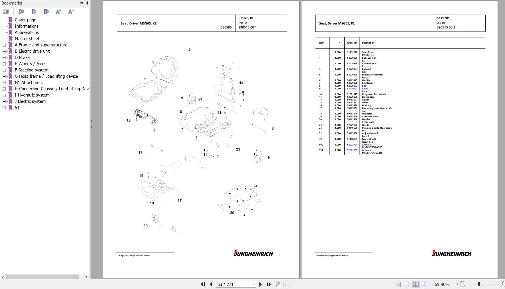The height and width of the screenshot is (289, 505).
Task: Click the delete bookmark icon
Action: tap(21, 12)
